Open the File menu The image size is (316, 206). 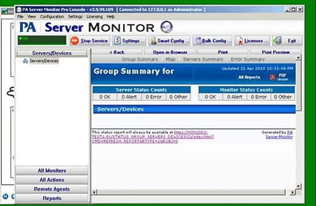(x=21, y=17)
